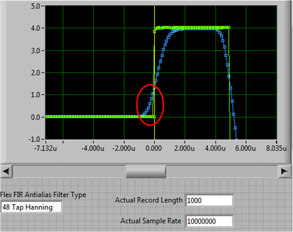Click the x-axis label 2.000u
Image resolution: width=293 pixels, height=232 pixels.
point(184,148)
